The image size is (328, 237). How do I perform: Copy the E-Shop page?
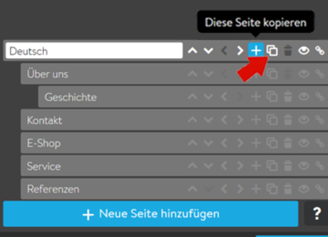(x=272, y=143)
